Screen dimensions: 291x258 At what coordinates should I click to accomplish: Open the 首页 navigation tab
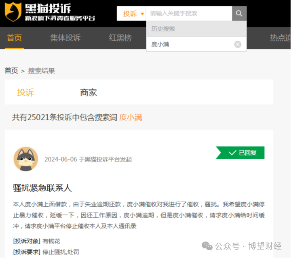point(14,38)
